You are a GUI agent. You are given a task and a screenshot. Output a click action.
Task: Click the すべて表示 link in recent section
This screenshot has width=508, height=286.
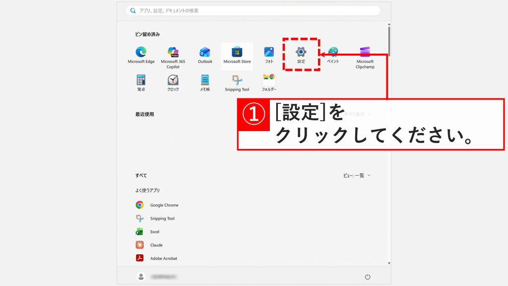pos(357,114)
